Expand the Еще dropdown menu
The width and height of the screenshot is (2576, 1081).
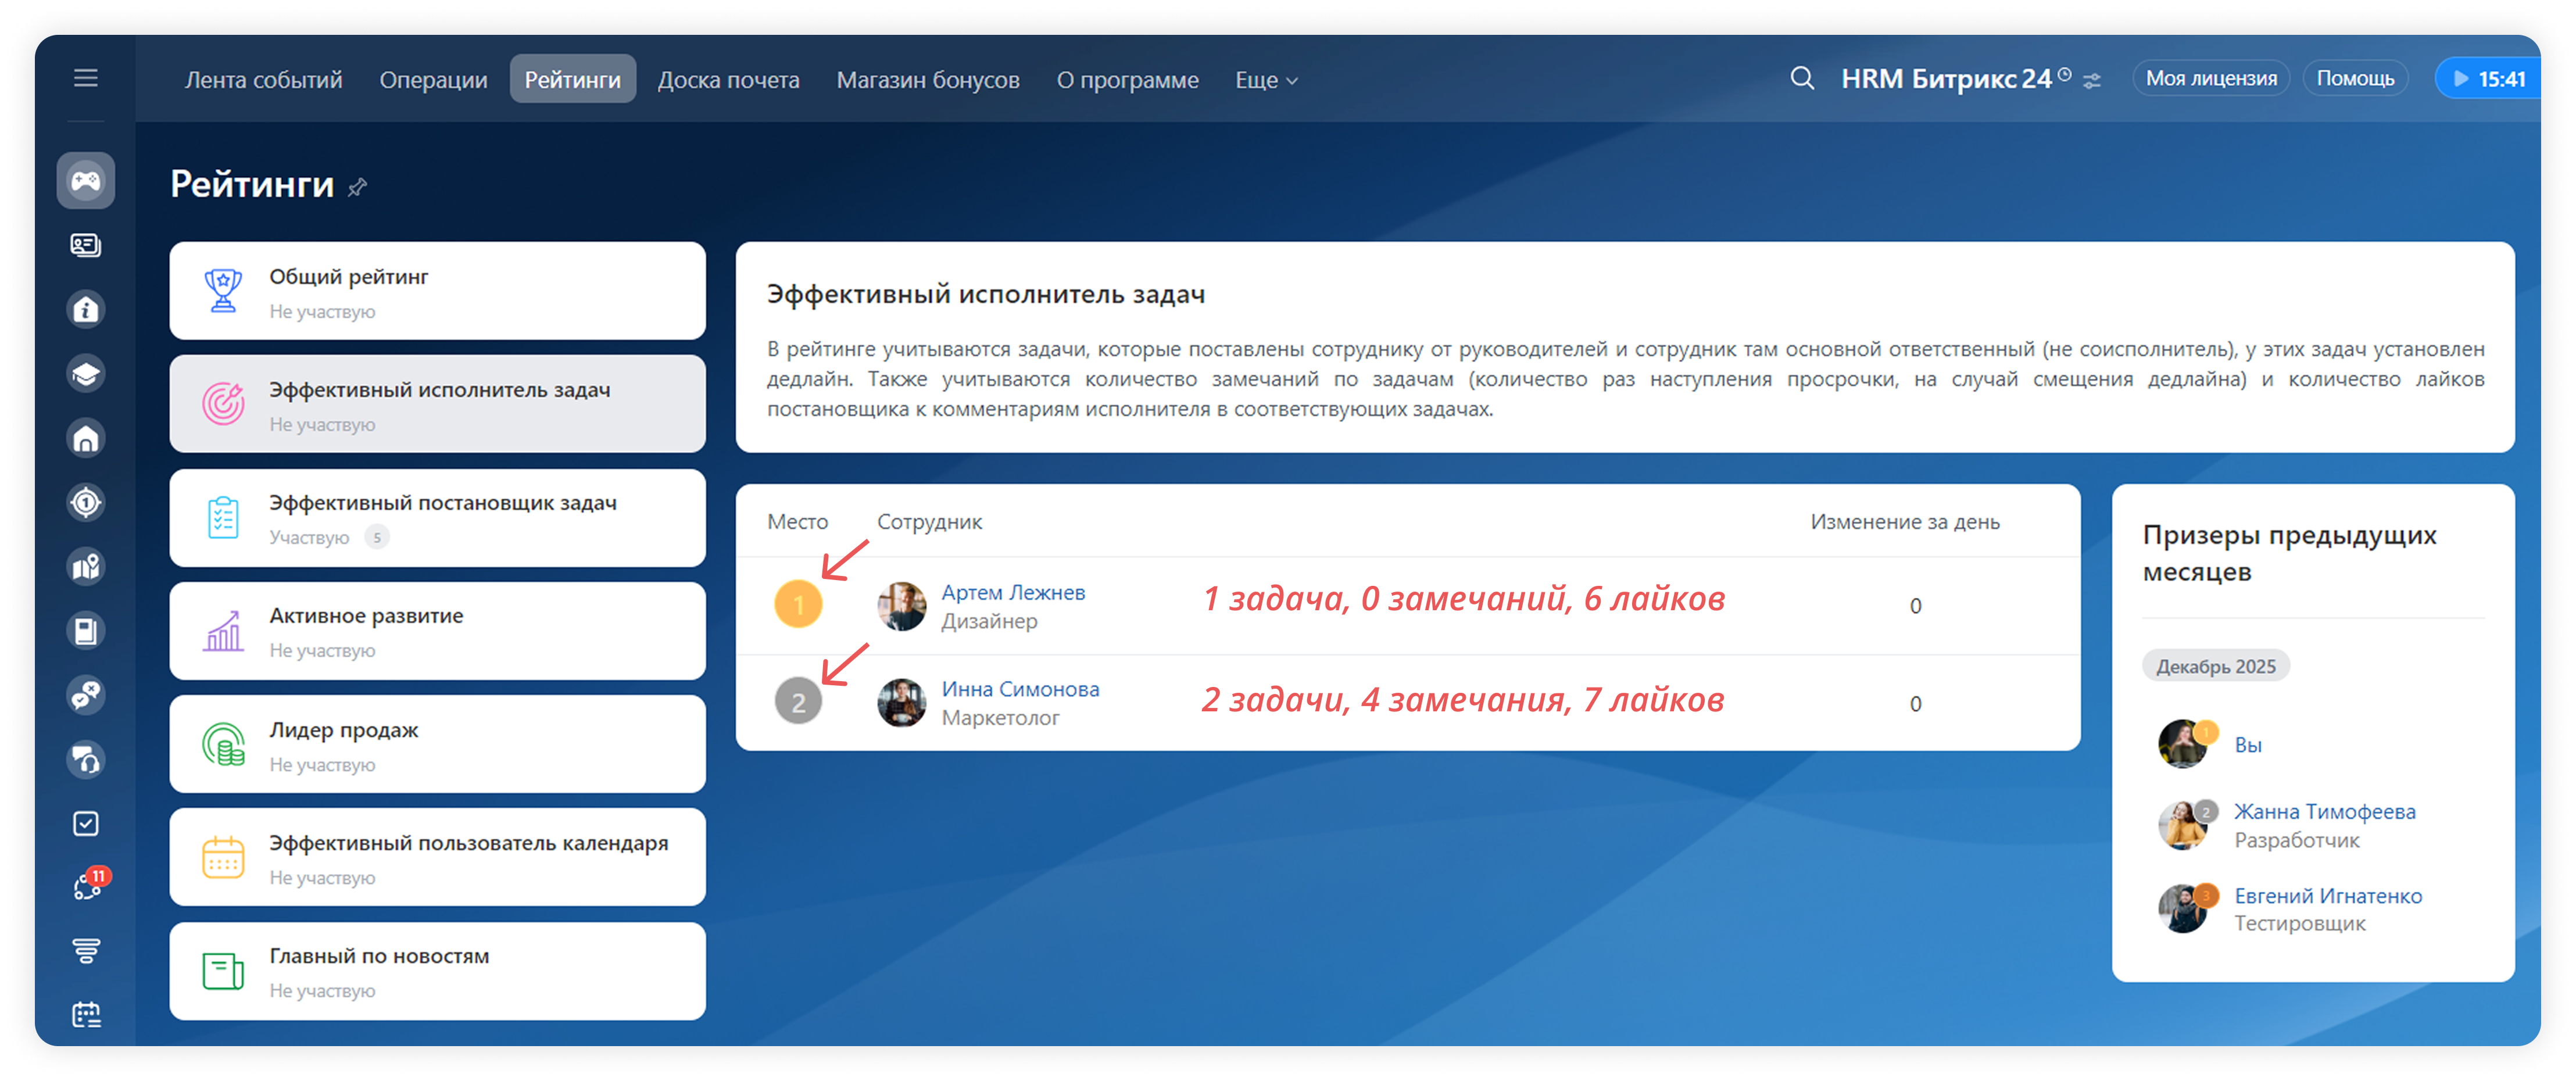(1266, 80)
